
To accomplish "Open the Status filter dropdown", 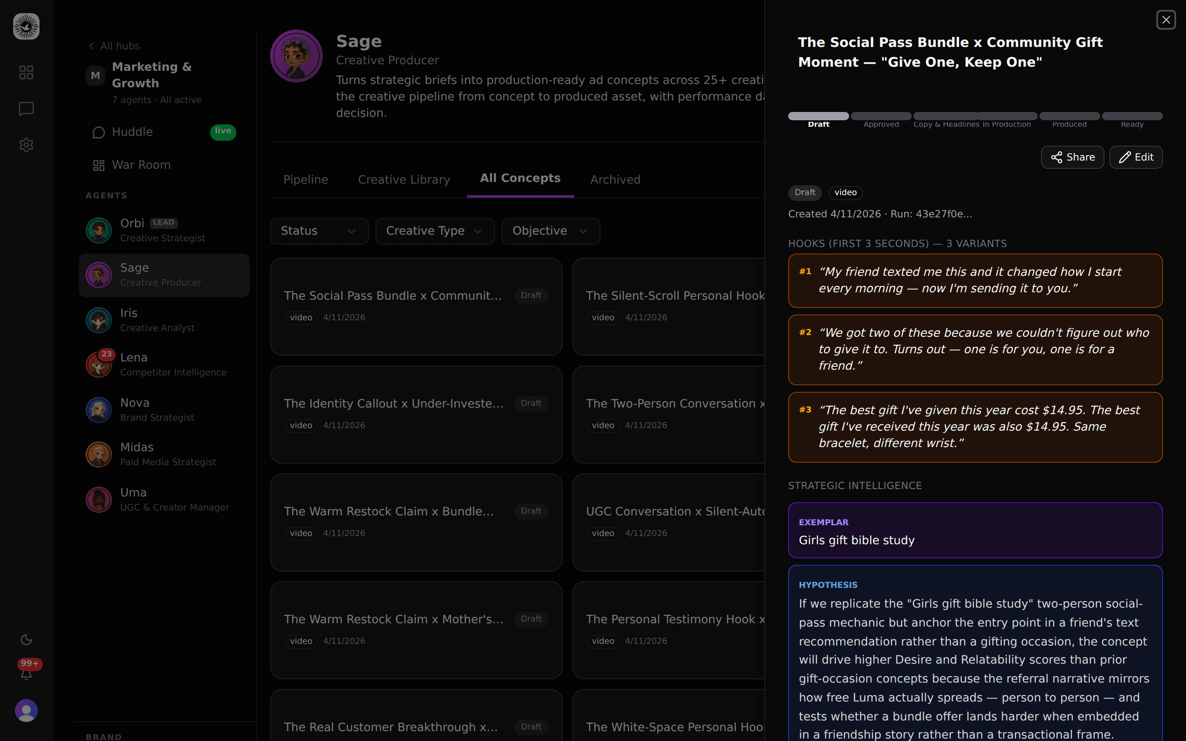I will click(x=319, y=231).
